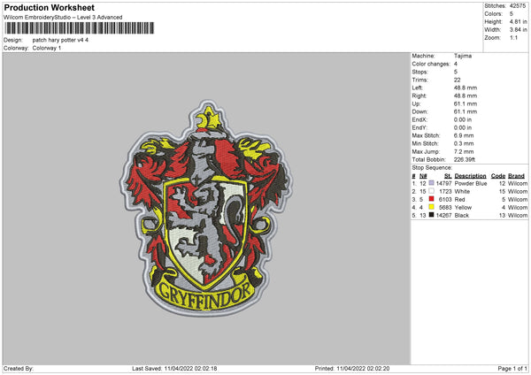Click the Min Stitch value '0.3 mm'
The width and height of the screenshot is (531, 375).
click(x=464, y=143)
